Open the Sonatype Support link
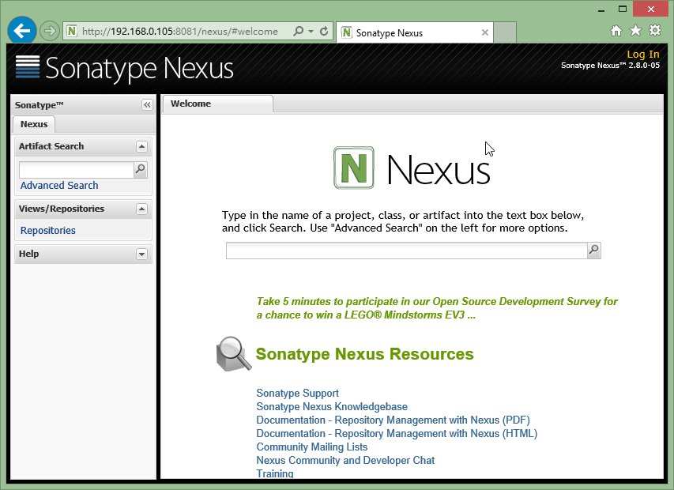 [x=297, y=394]
